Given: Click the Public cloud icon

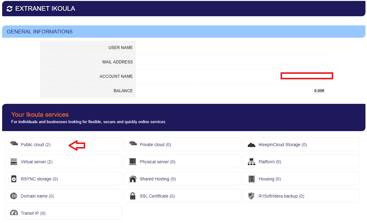Looking at the screenshot, I should pyautogui.click(x=14, y=143).
